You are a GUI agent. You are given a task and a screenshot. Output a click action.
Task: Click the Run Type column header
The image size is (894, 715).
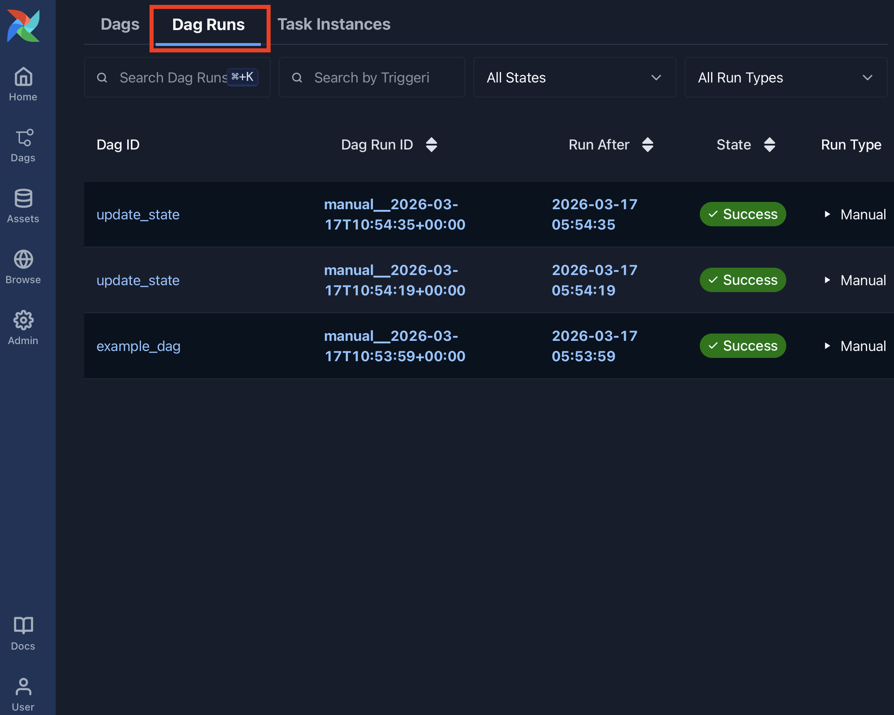[x=851, y=145]
